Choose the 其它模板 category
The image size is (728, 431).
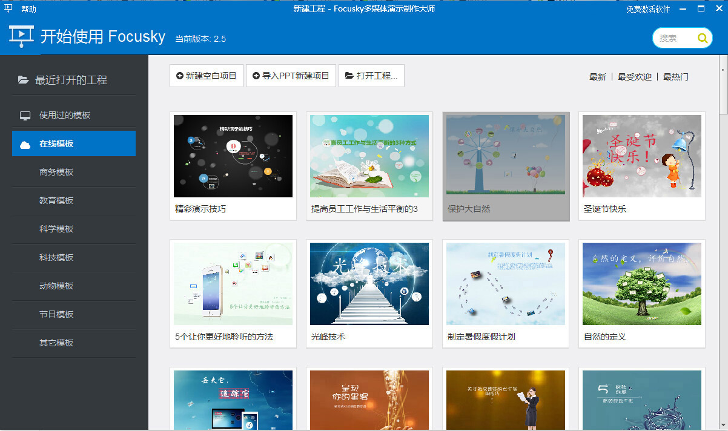[74, 343]
